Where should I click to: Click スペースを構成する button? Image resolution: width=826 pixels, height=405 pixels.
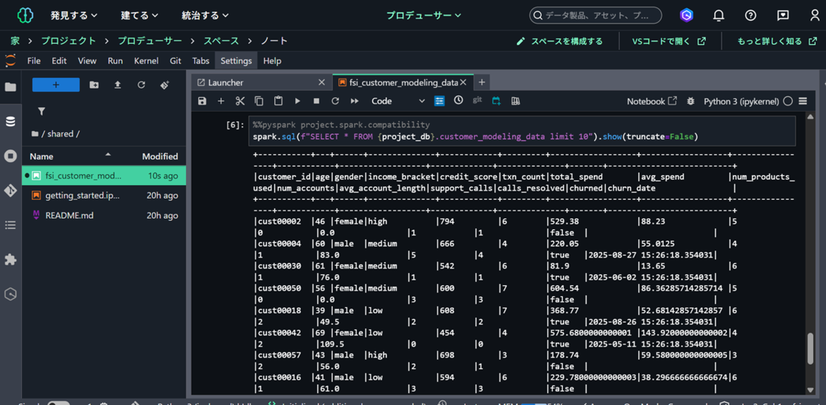(x=560, y=41)
